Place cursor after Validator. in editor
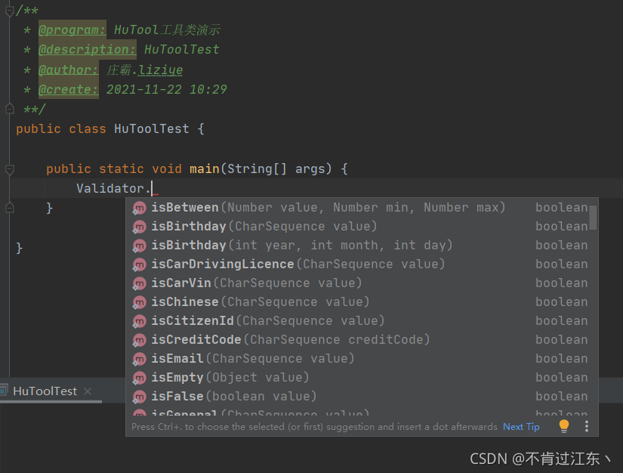623x473 pixels. click(x=153, y=188)
